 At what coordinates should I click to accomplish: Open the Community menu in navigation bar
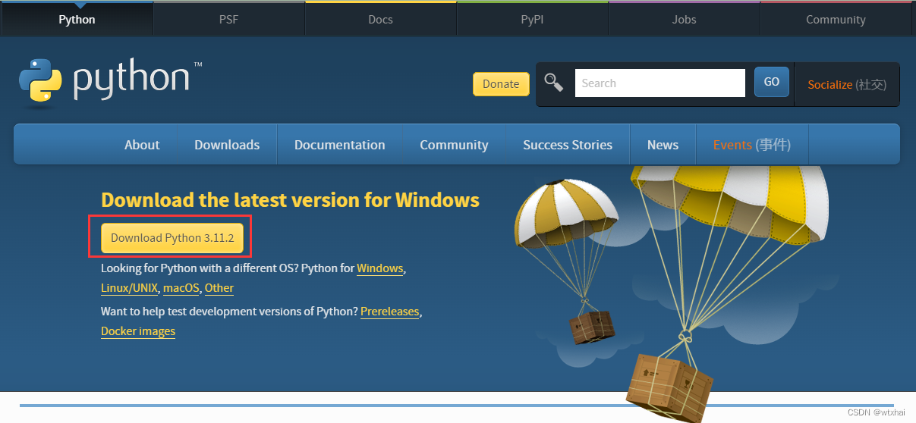454,145
